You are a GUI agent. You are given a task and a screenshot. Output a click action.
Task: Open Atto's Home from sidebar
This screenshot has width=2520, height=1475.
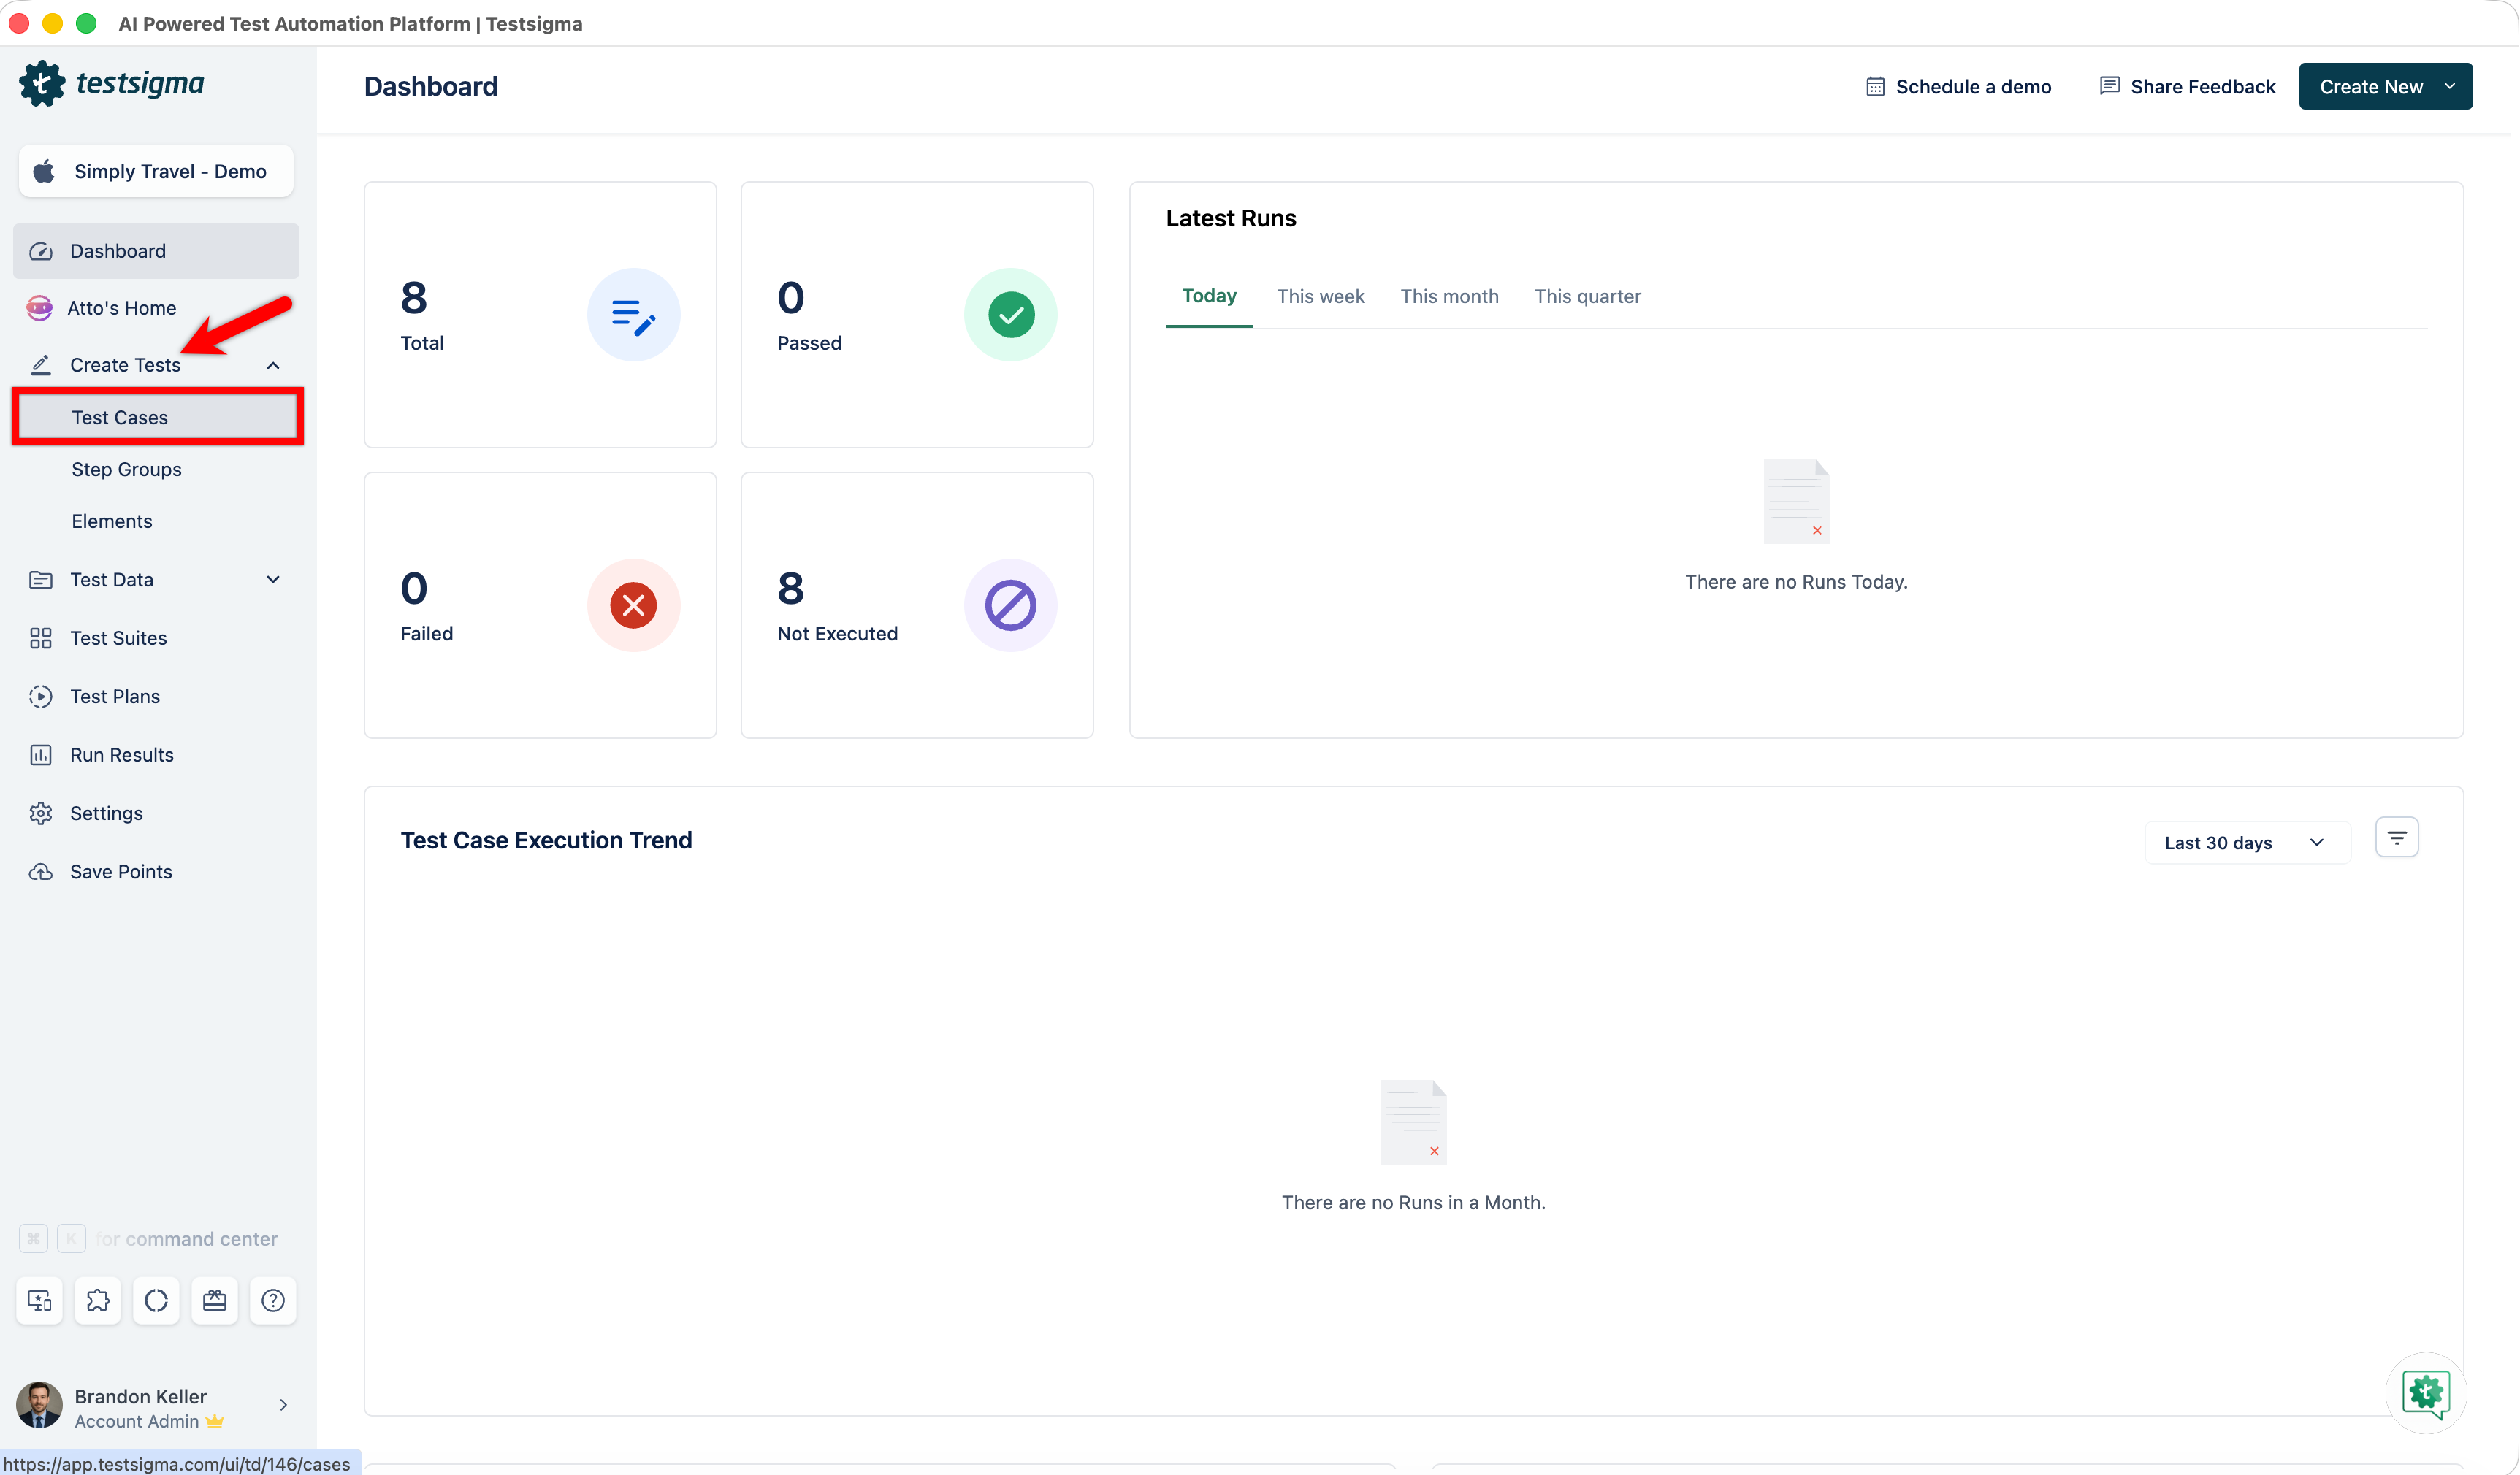click(121, 308)
